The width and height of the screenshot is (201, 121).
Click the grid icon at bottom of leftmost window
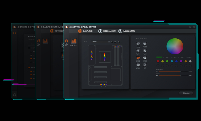point(14,94)
